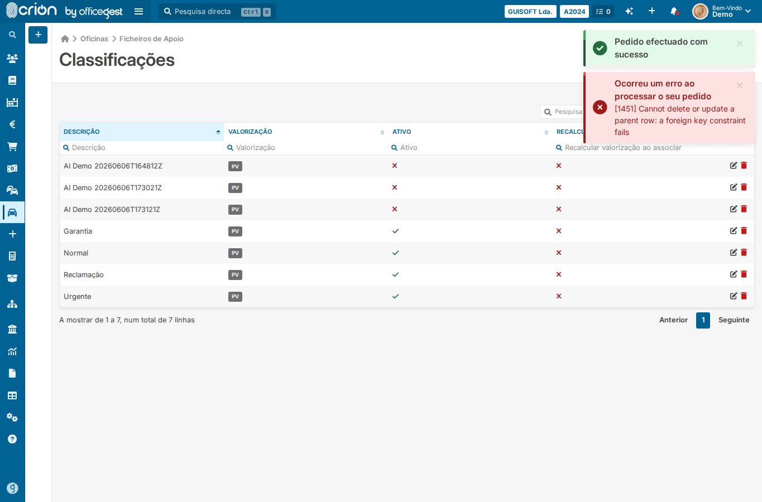Go to Seguinte page
The image size is (762, 502).
[734, 320]
